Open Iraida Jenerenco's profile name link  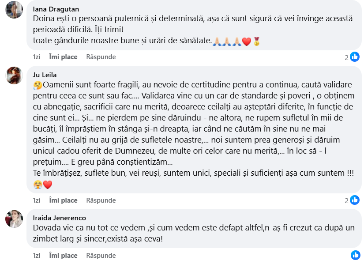[59, 218]
